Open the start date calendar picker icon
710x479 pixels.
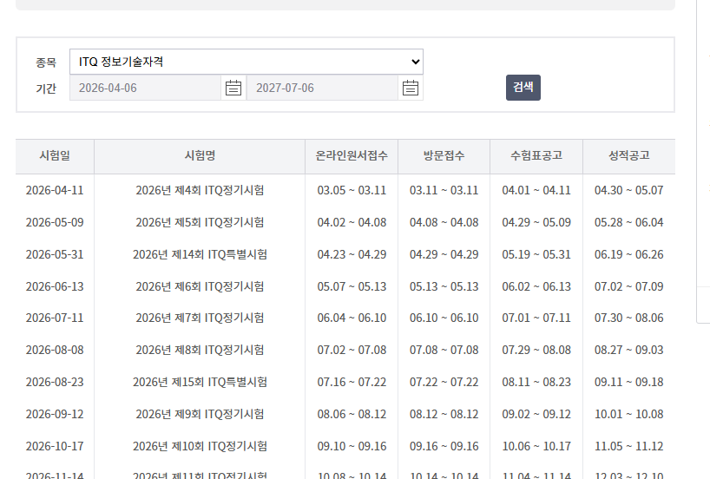click(233, 88)
